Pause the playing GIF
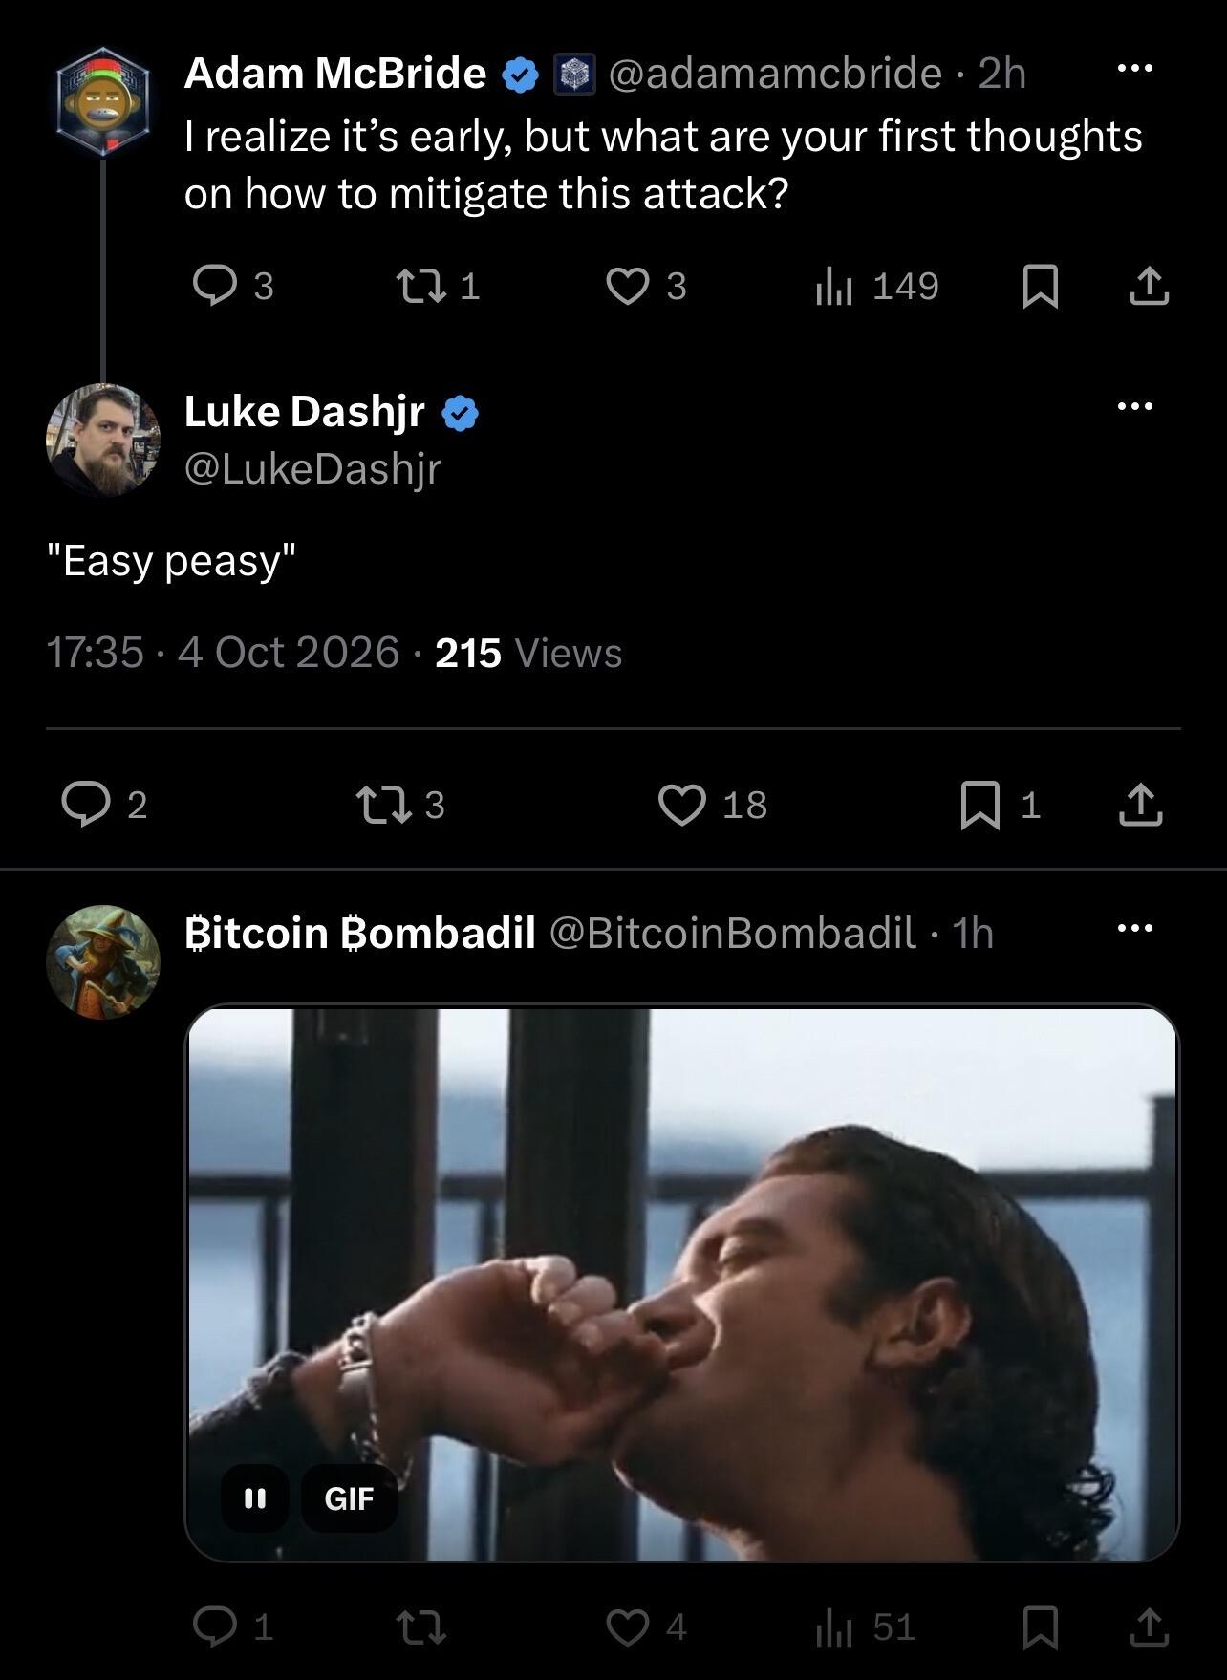The width and height of the screenshot is (1227, 1680). 254,1497
